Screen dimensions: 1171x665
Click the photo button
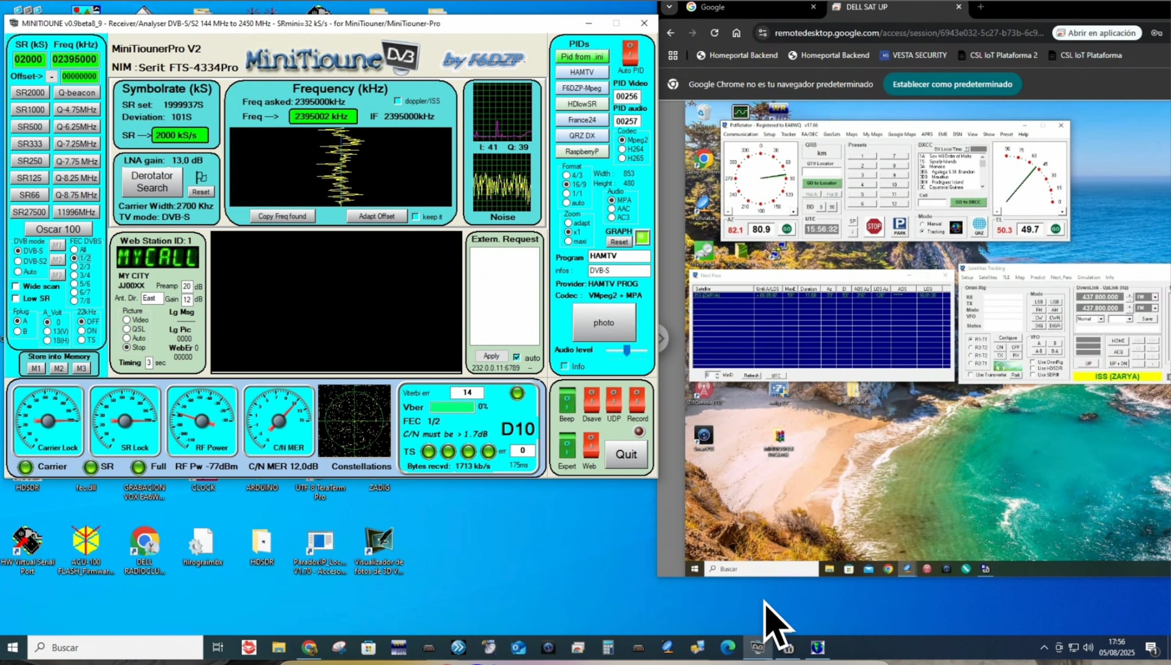[604, 322]
